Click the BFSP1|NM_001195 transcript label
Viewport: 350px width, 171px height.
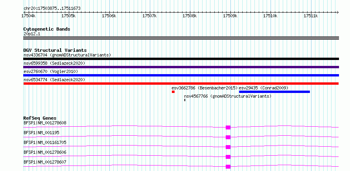[x=41, y=133]
